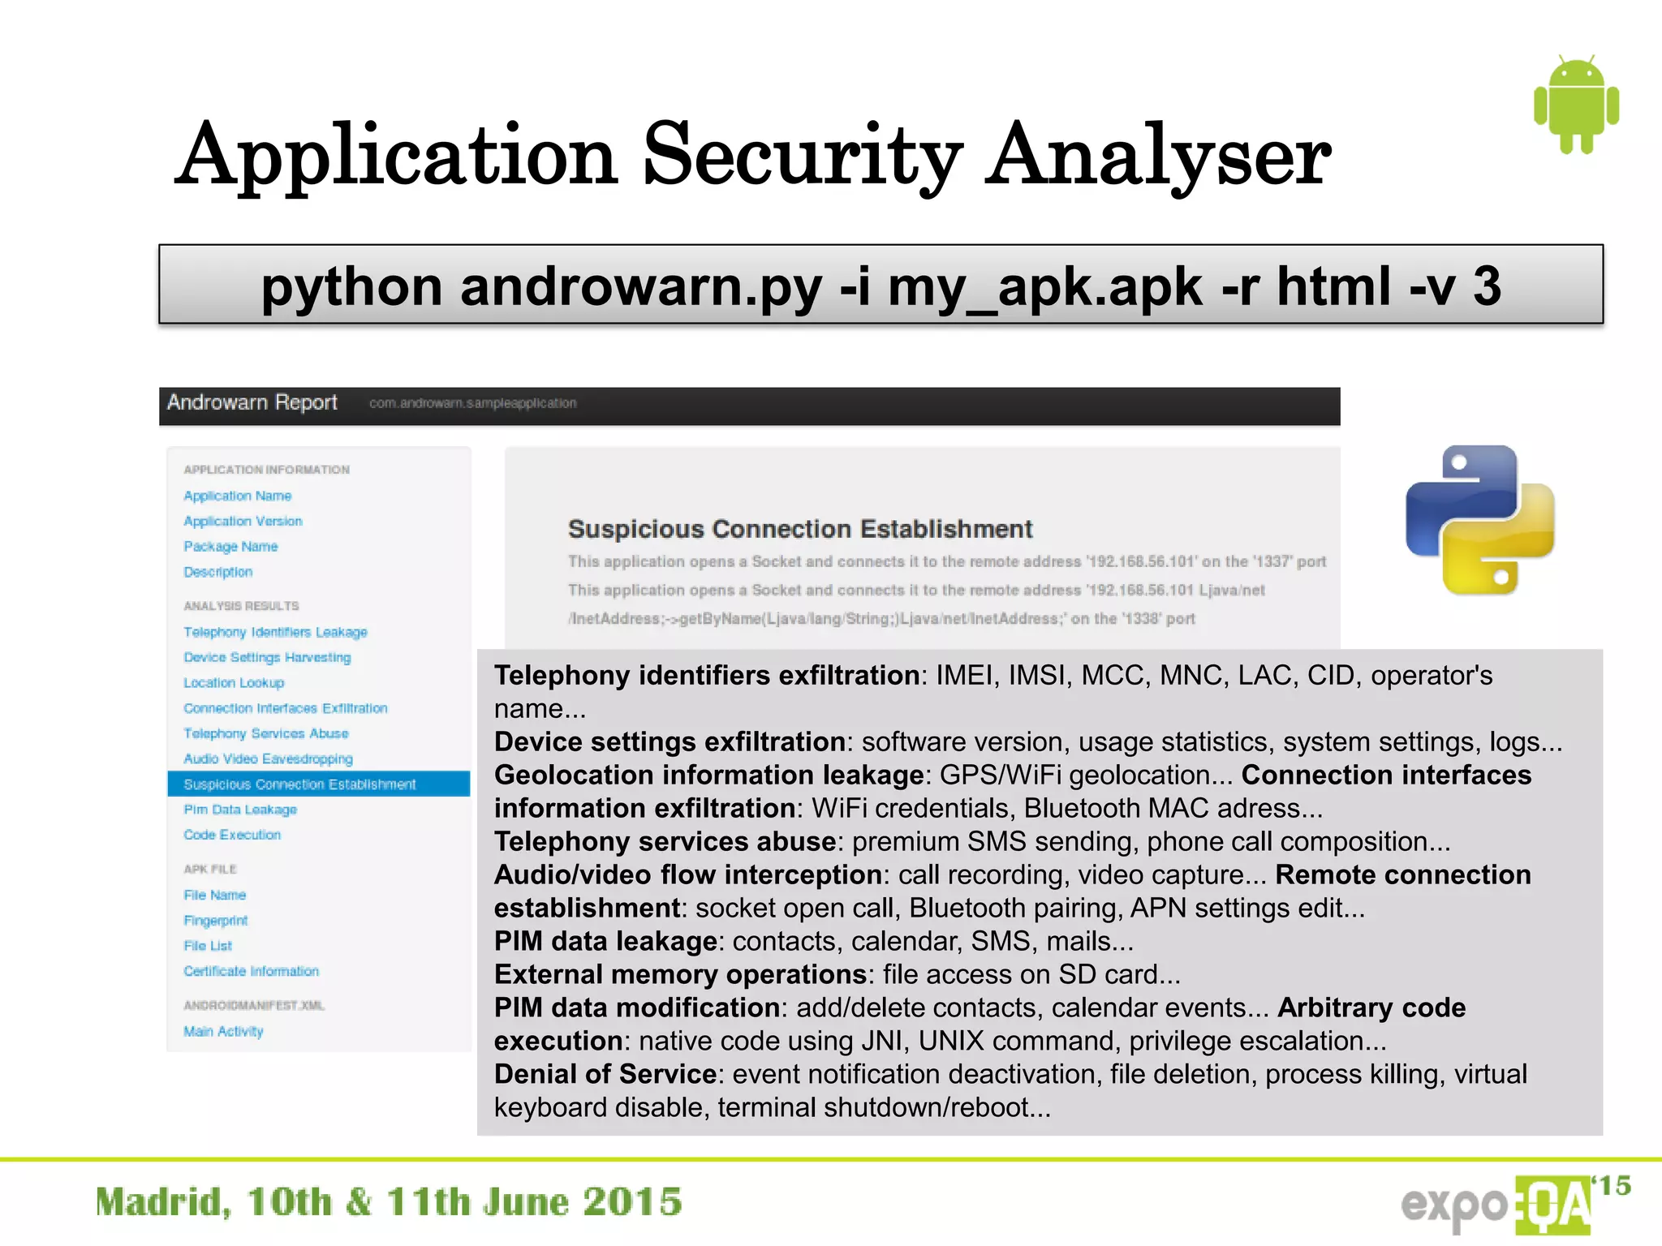Click the Main Activity manifest link
Viewport: 1662px width, 1246px height.
[x=223, y=1032]
